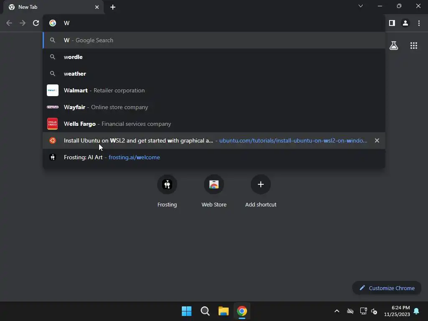This screenshot has width=428, height=321.
Task: Open File Explorer from taskbar
Action: click(224, 311)
